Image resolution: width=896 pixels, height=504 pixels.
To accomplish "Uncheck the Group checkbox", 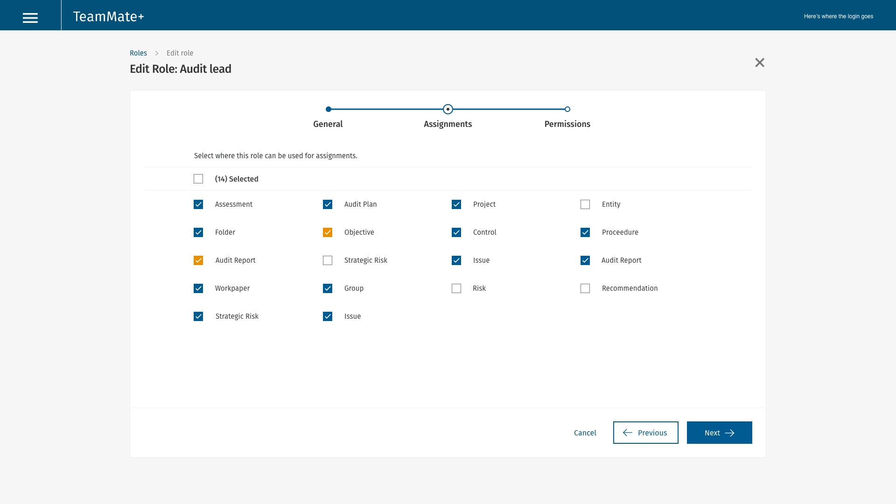I will pos(328,288).
